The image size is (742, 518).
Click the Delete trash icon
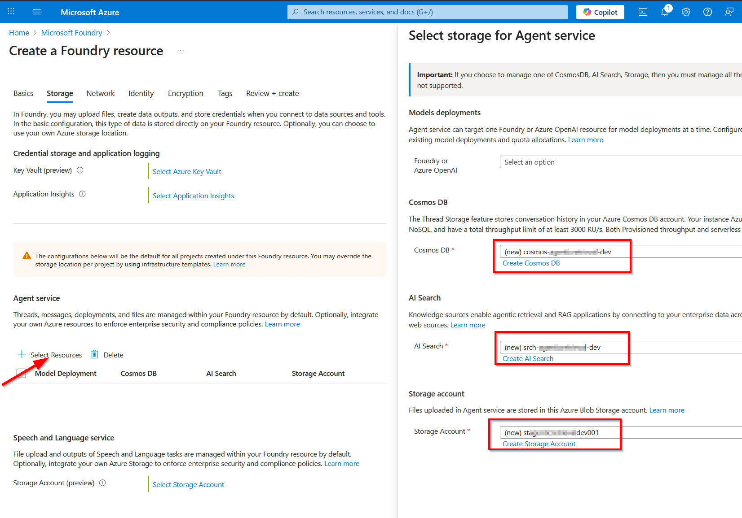click(x=95, y=354)
